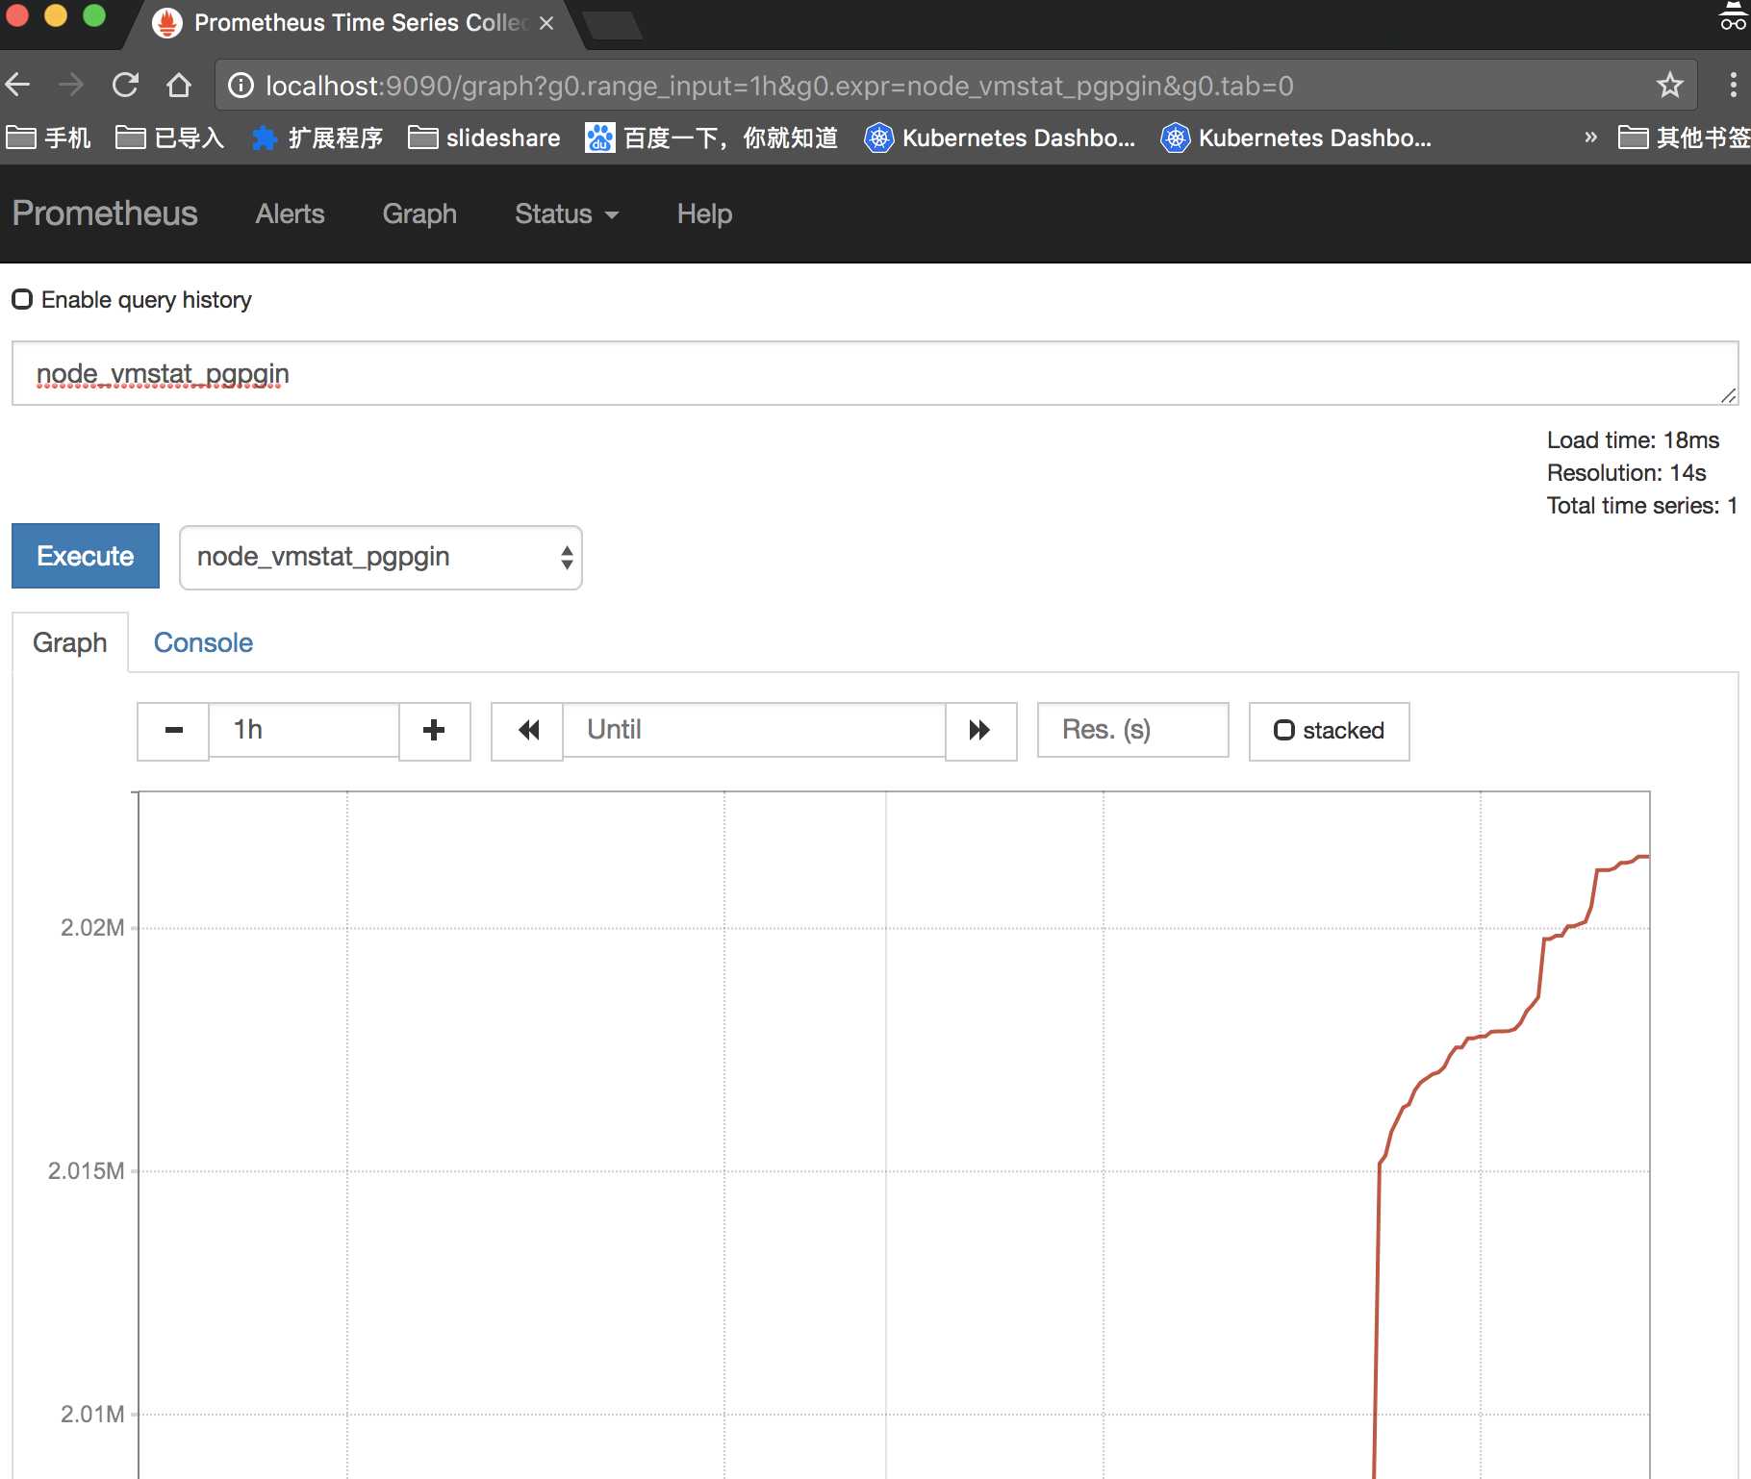Expand the Status navigation menu
The height and width of the screenshot is (1479, 1751).
(x=566, y=213)
